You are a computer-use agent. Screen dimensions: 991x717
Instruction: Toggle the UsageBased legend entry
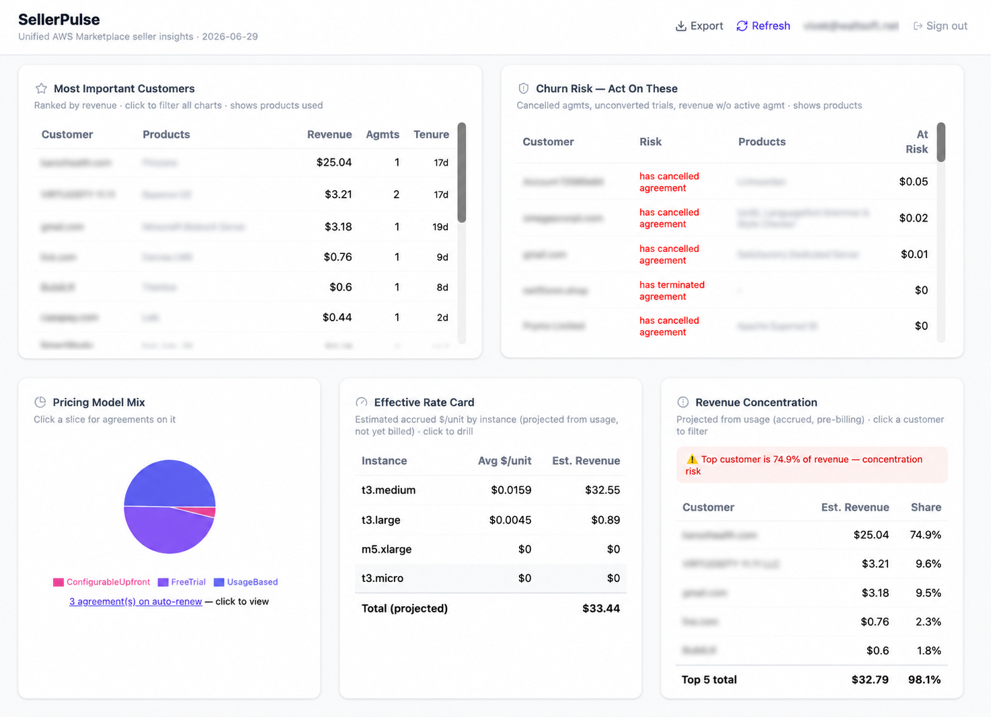click(x=246, y=582)
